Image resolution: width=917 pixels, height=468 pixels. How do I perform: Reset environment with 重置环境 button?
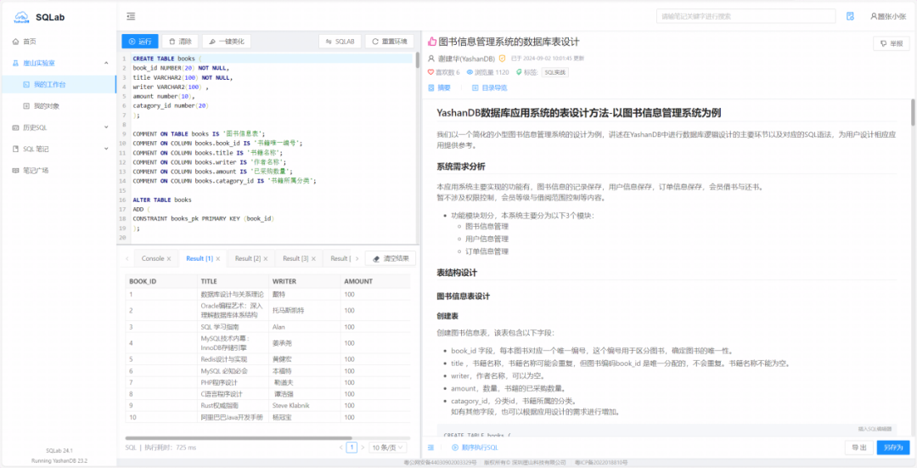click(389, 42)
